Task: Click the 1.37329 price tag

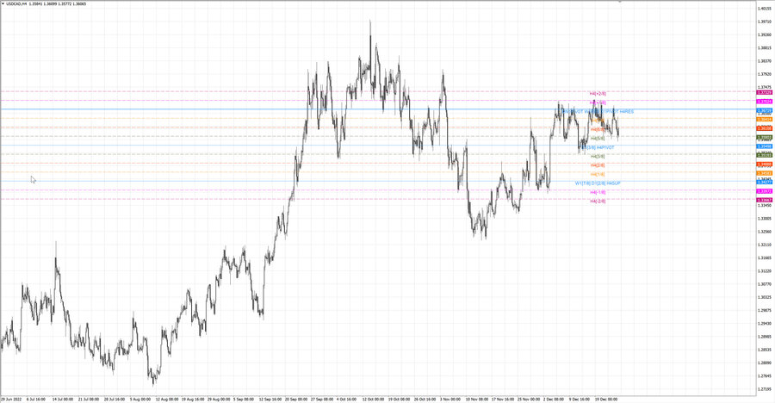Action: [765, 92]
